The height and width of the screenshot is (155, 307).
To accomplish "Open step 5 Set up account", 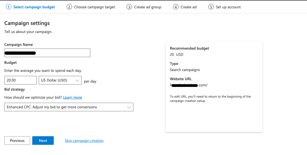I will [224, 7].
